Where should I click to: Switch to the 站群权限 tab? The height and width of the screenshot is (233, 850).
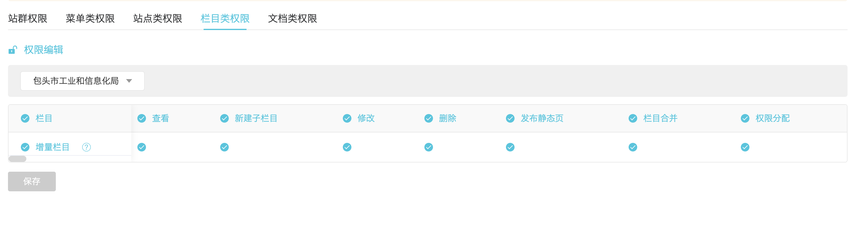[x=28, y=18]
